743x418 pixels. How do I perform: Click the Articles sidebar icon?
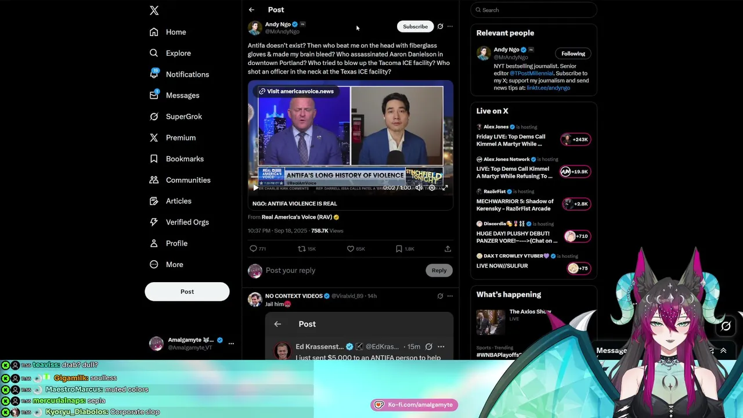click(154, 201)
